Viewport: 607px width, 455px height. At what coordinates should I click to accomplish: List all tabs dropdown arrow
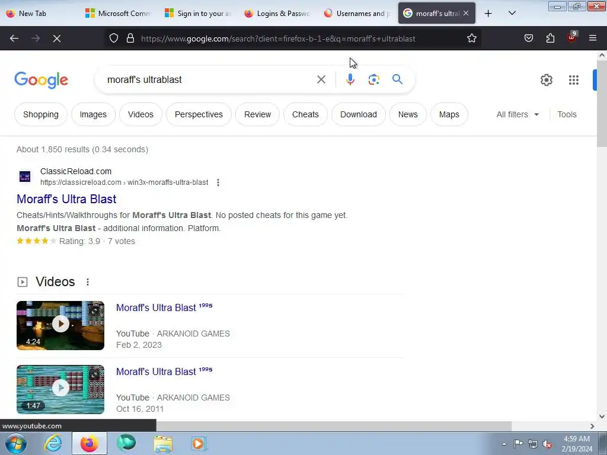[x=512, y=14]
